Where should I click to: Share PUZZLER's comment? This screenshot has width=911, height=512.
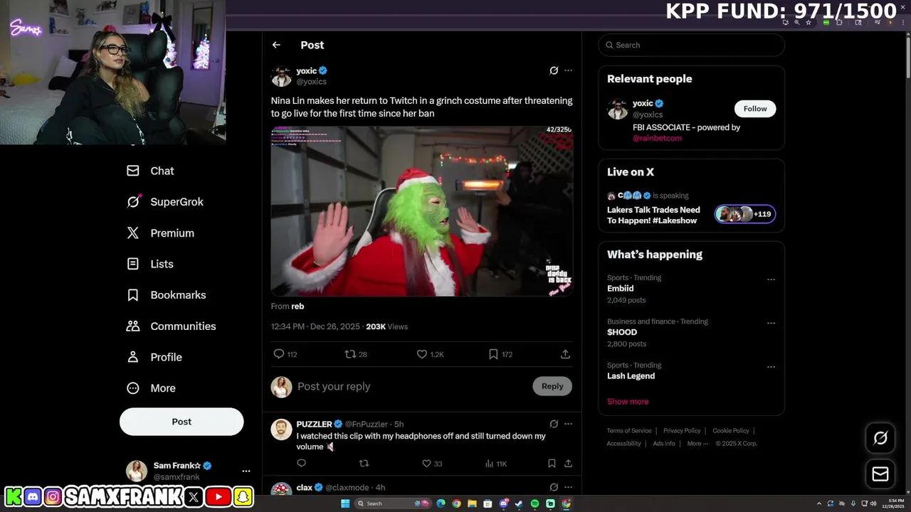[x=568, y=464]
